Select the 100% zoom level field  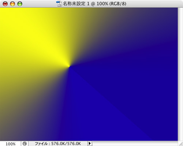(11, 144)
